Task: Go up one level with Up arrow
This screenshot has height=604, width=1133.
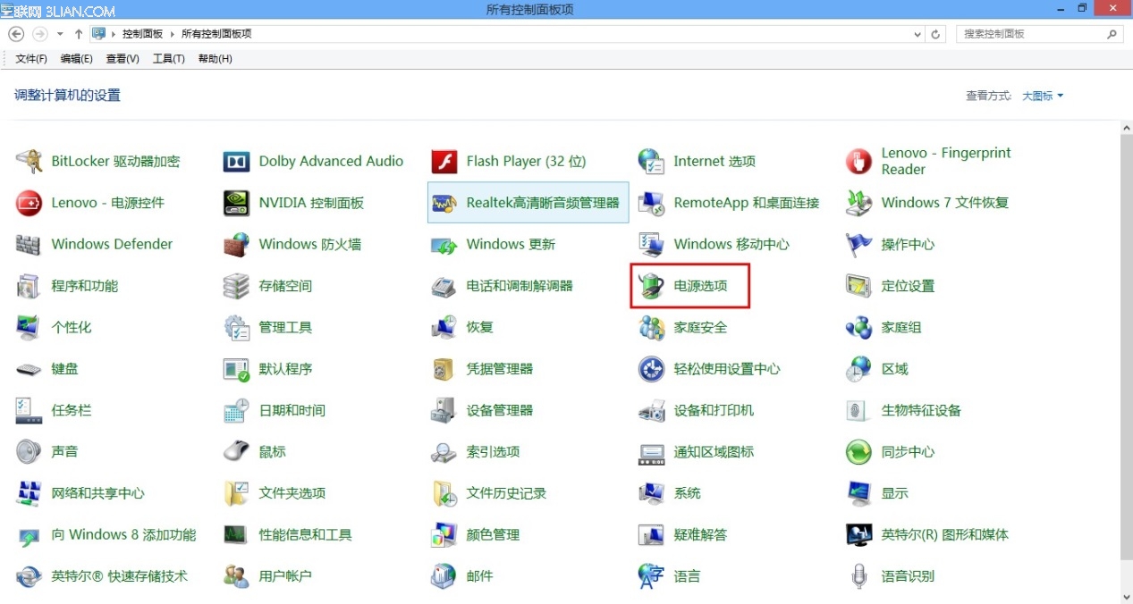Action: click(x=79, y=34)
